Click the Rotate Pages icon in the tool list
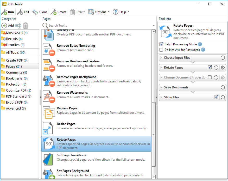 click(49, 143)
